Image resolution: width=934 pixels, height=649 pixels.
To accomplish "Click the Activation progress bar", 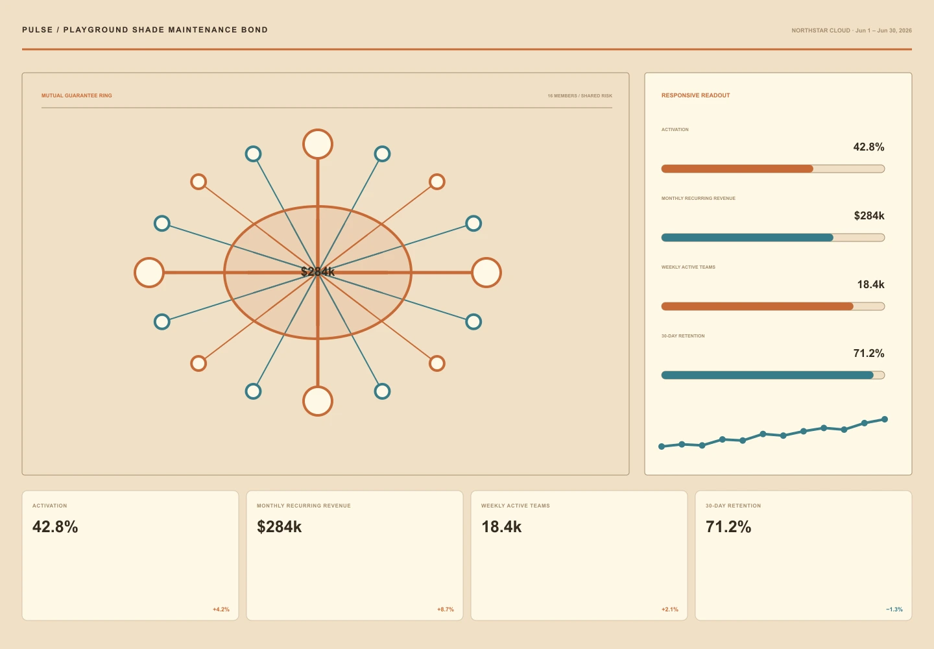I will (773, 169).
